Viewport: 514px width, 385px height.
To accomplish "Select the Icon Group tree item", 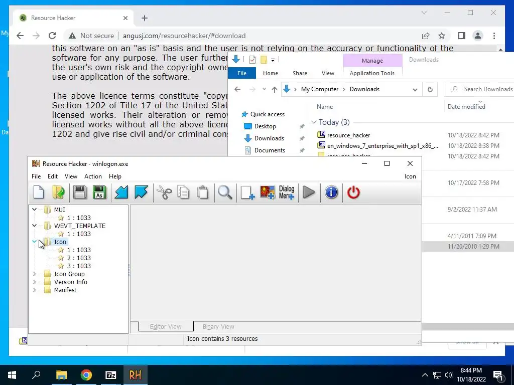I will 69,274.
